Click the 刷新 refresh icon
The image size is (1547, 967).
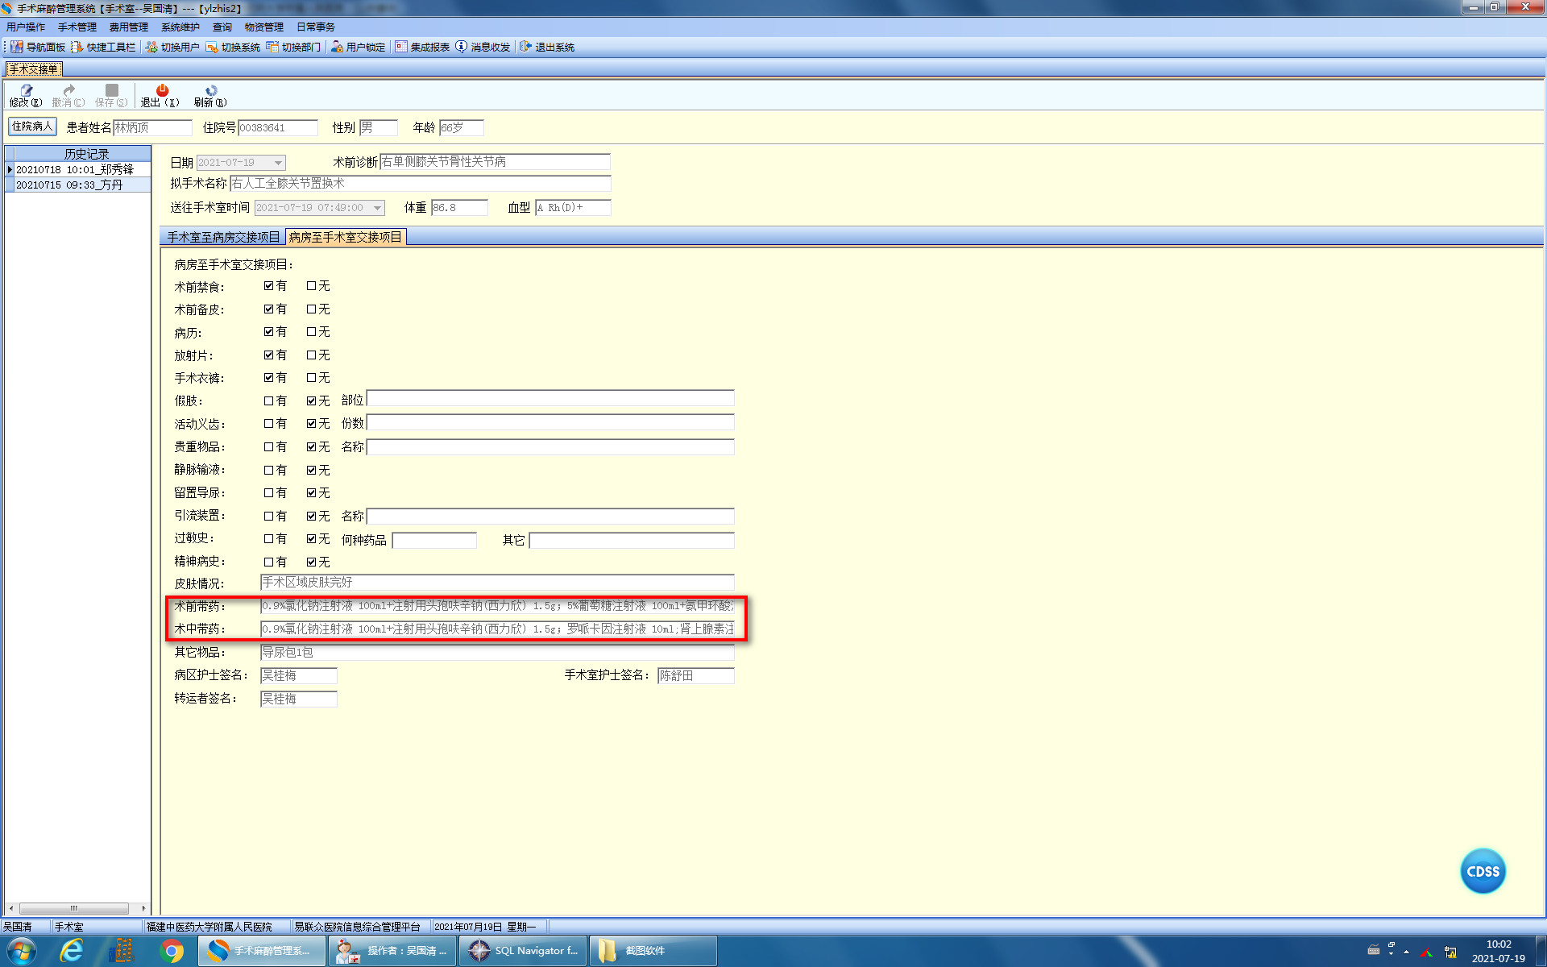(x=211, y=91)
